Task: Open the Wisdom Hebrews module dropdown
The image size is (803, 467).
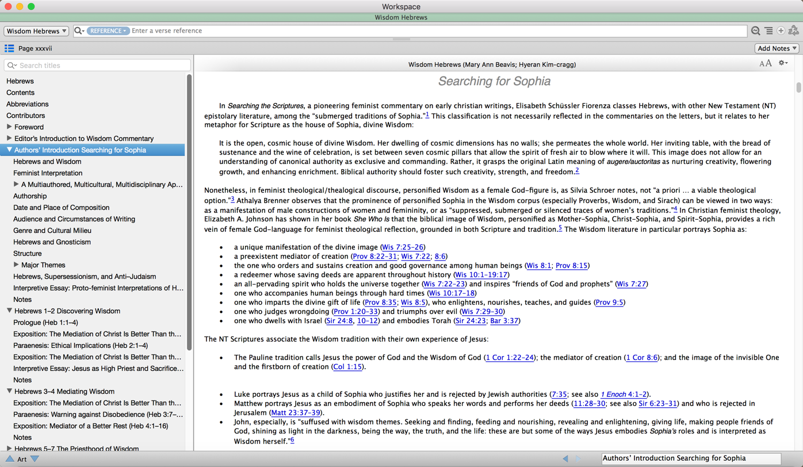Action: click(x=36, y=31)
